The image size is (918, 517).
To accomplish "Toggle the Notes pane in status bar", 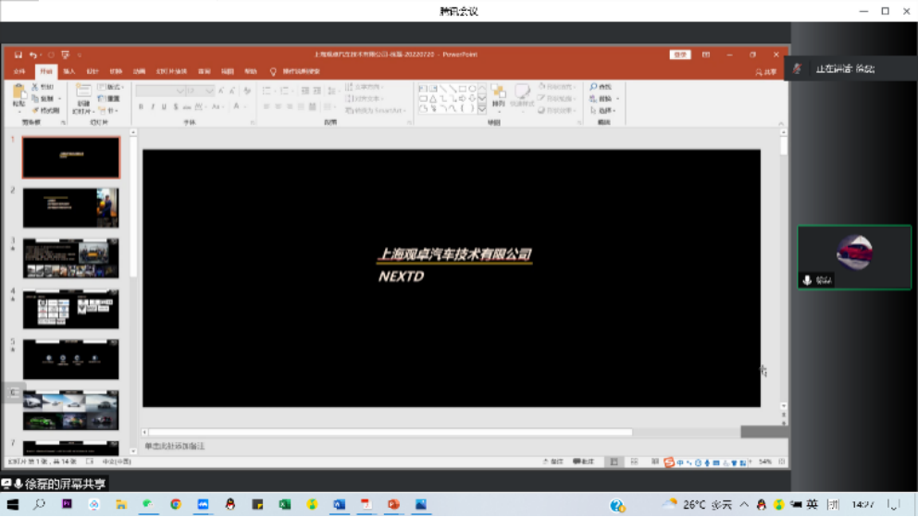I will (x=552, y=462).
